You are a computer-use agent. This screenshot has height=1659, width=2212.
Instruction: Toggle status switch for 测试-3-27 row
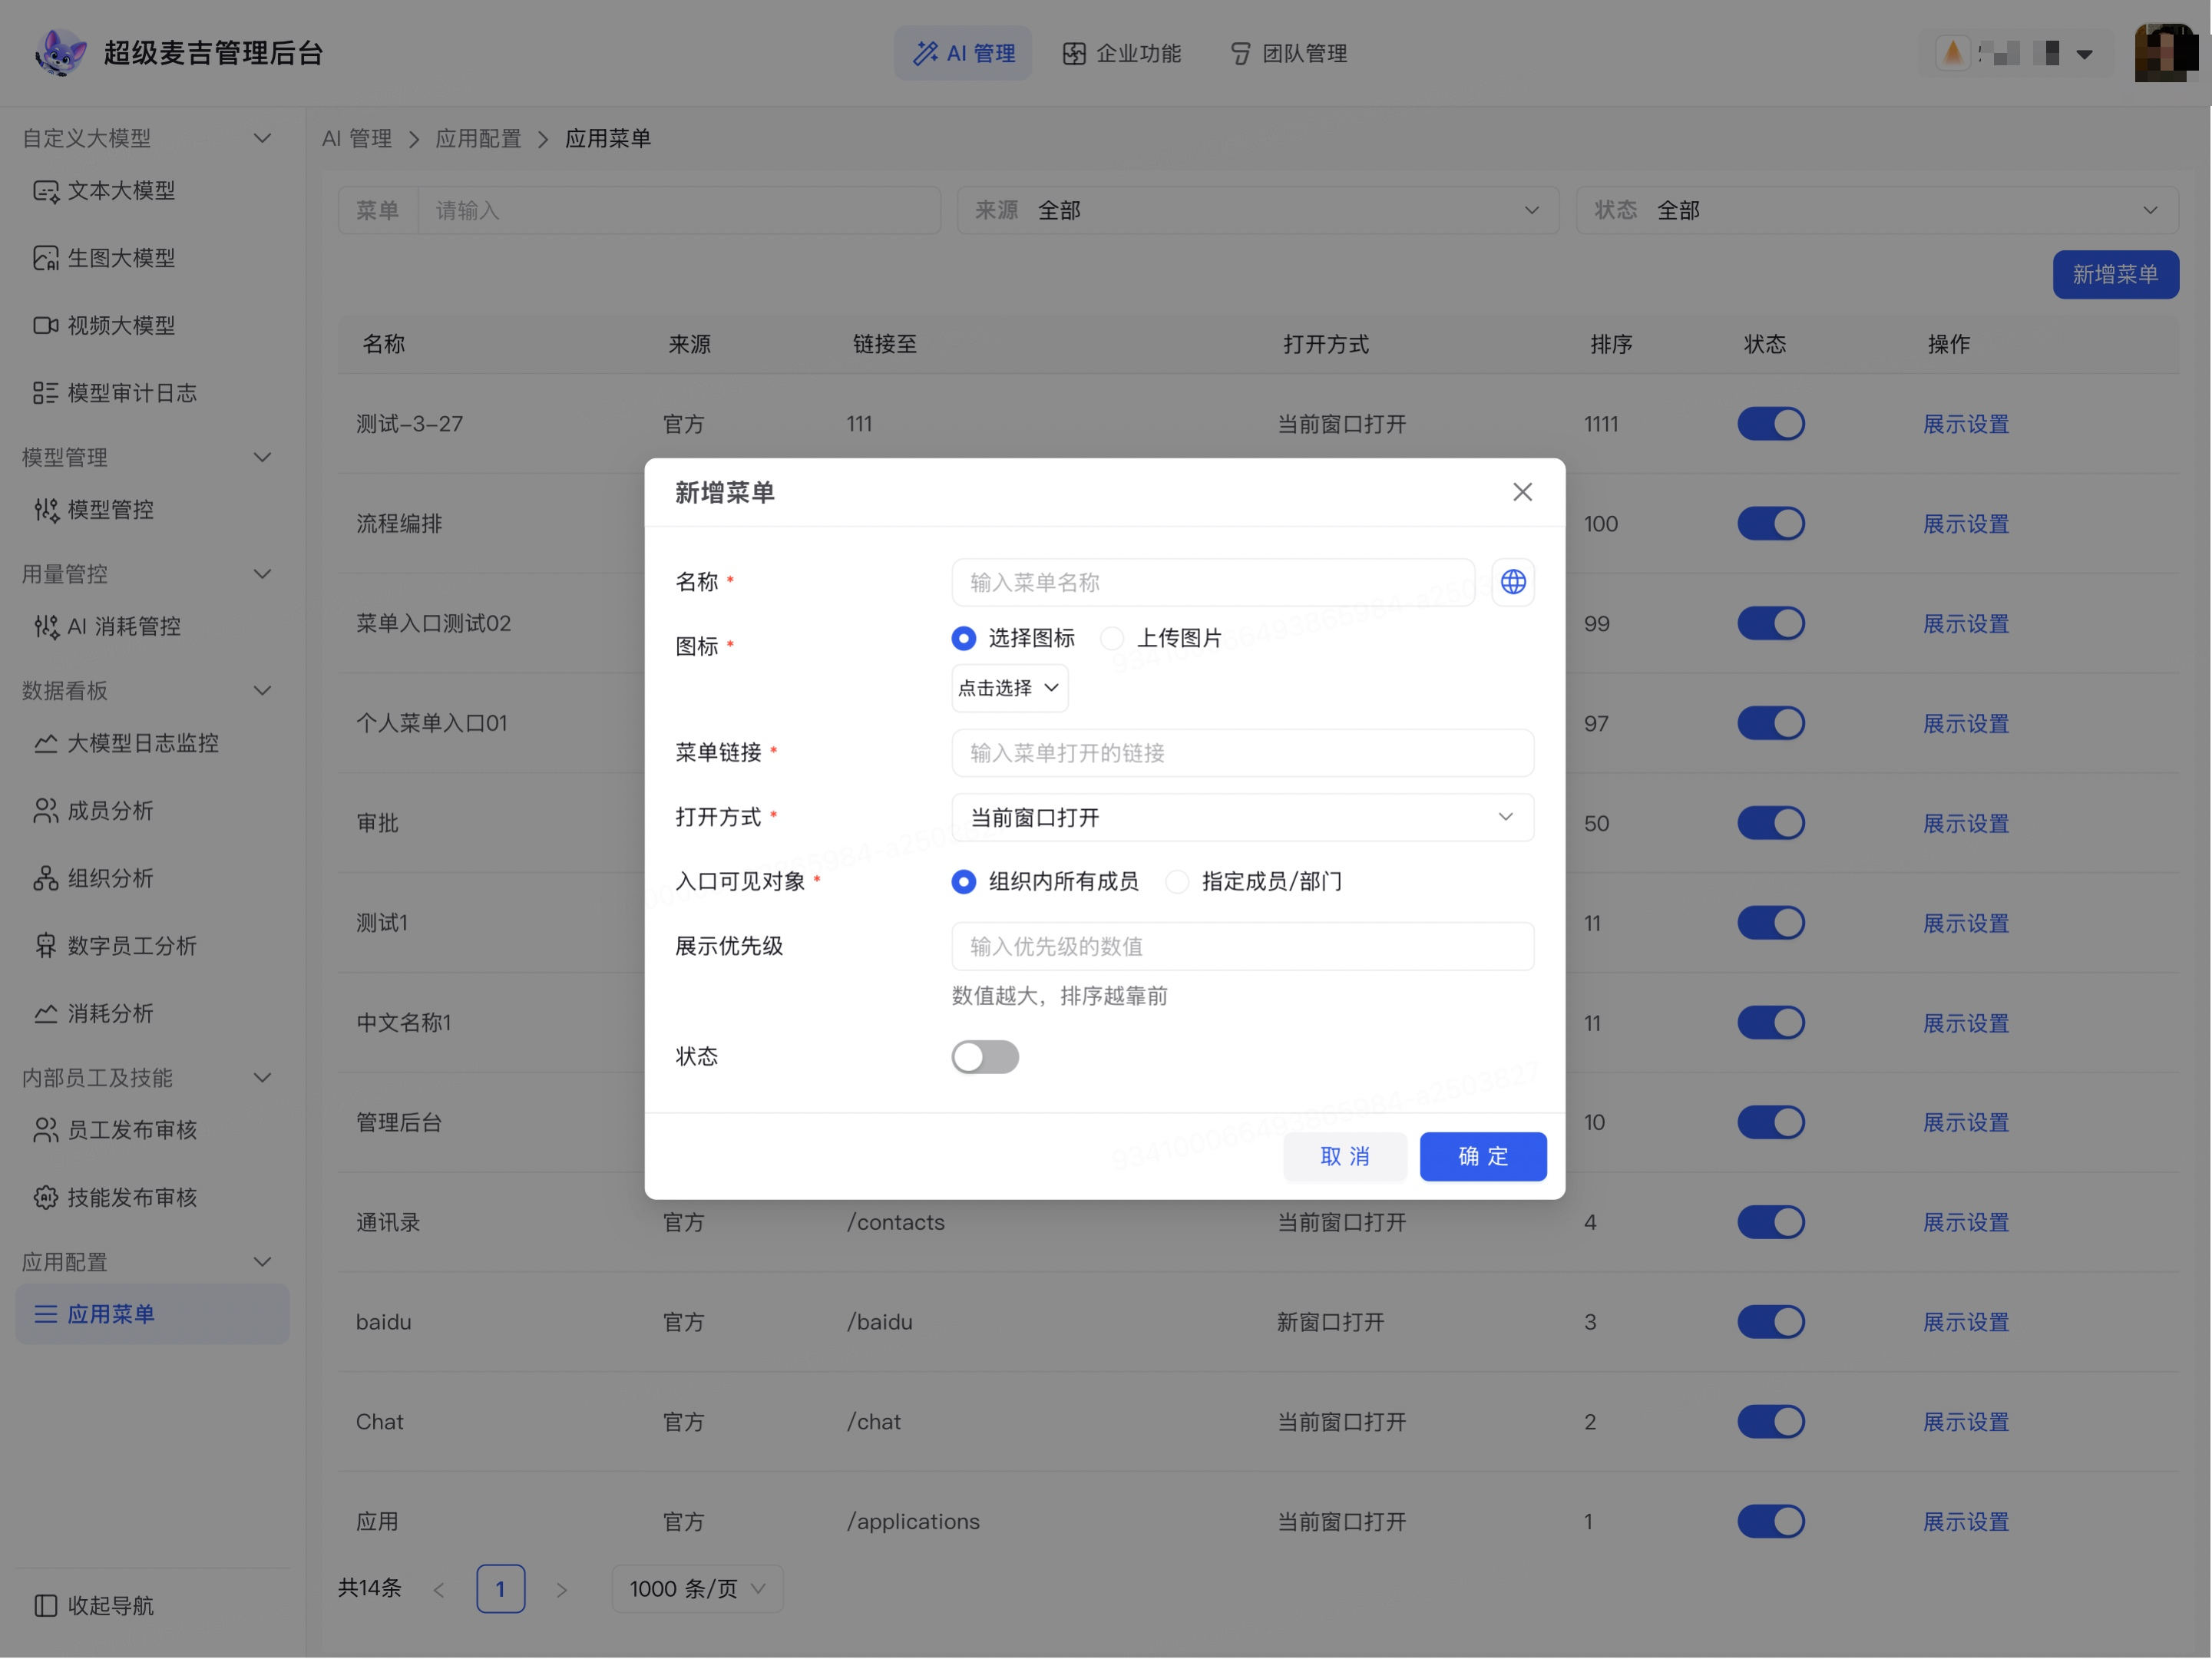[1770, 424]
